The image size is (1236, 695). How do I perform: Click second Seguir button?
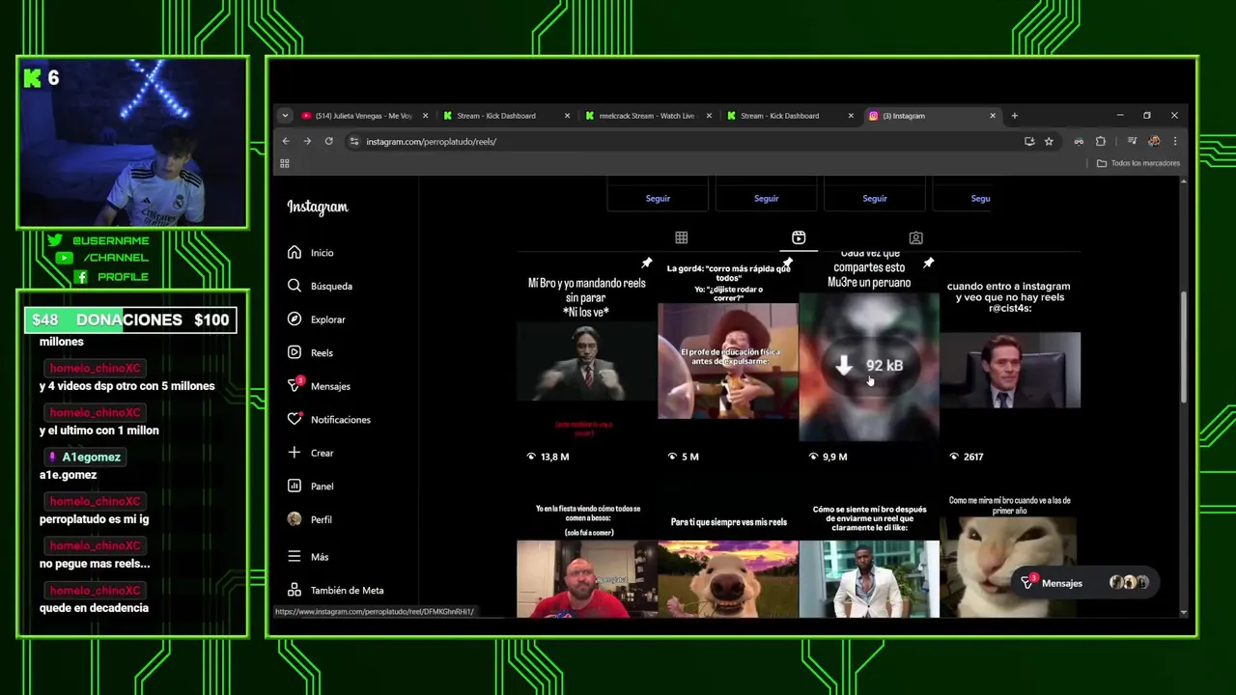(766, 198)
